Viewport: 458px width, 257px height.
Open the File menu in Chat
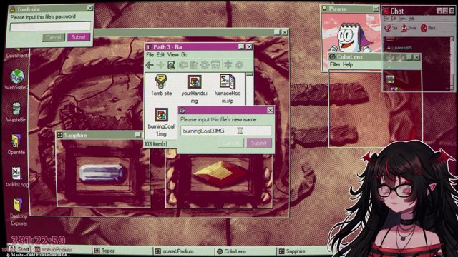[x=386, y=19]
